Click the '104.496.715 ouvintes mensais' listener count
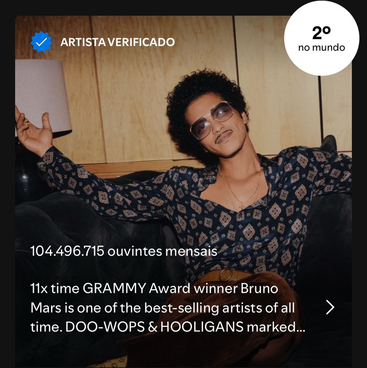Screen dimensions: 367x368 124,251
